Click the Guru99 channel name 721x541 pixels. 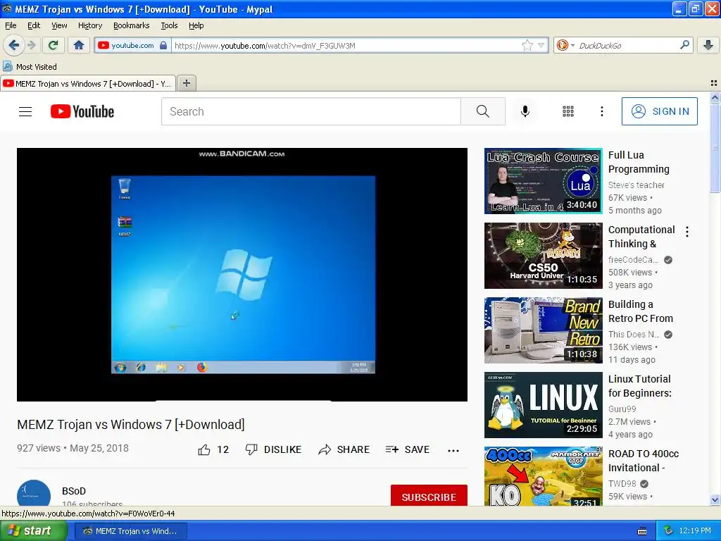coord(622,409)
